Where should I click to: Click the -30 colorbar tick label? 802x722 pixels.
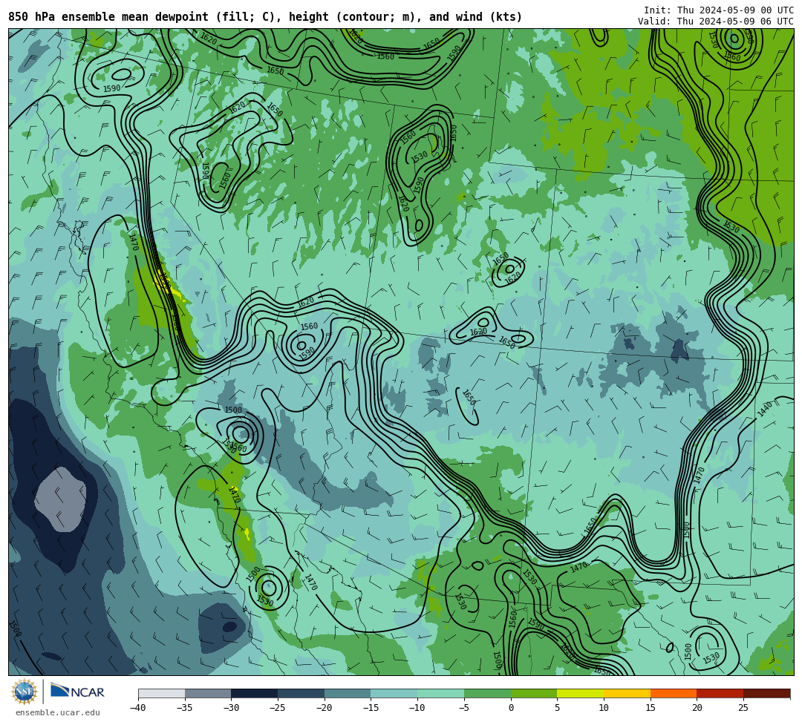click(x=231, y=708)
